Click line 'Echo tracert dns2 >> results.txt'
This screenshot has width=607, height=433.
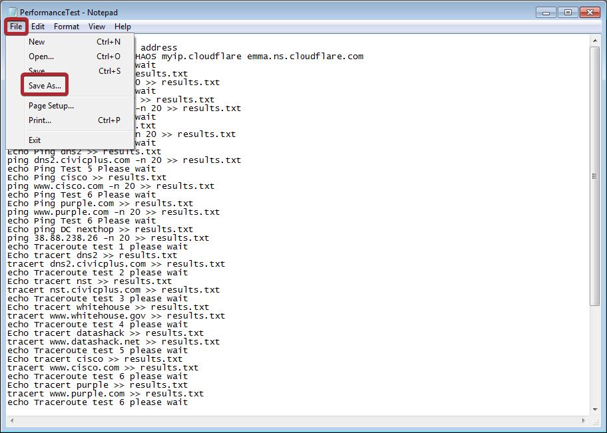(92, 255)
